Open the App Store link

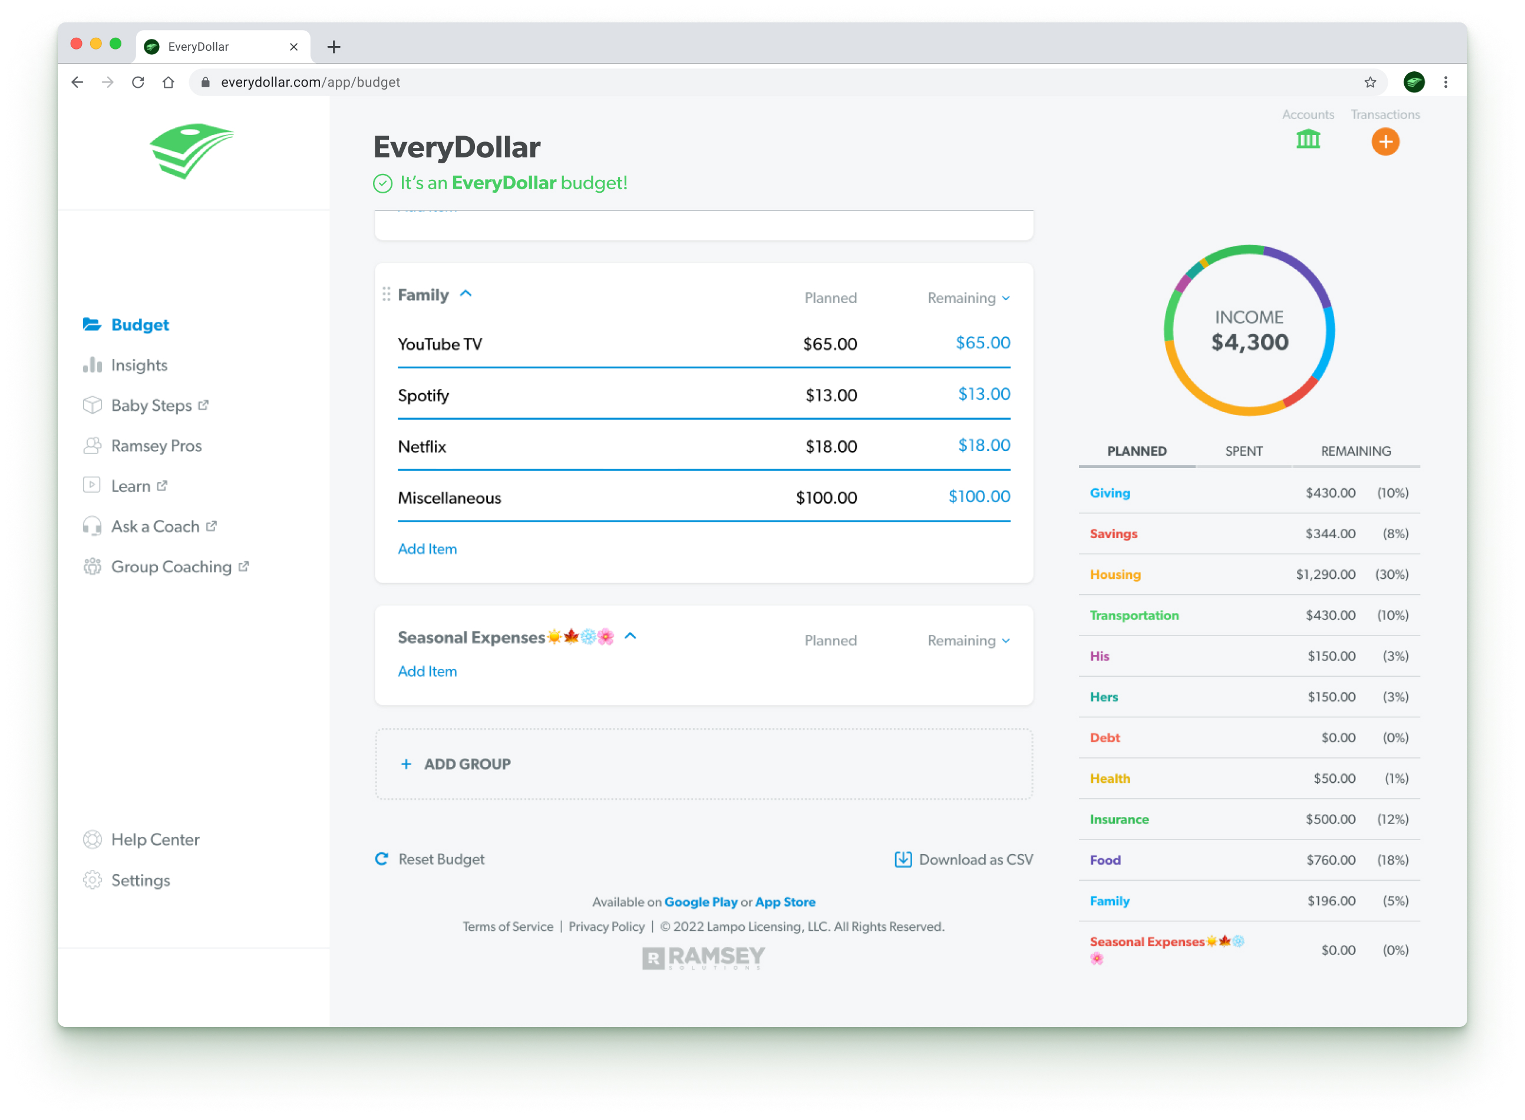click(x=785, y=902)
